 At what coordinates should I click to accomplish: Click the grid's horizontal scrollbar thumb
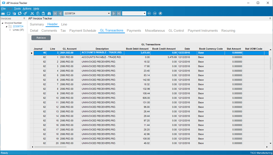pyautogui.click(x=50, y=147)
